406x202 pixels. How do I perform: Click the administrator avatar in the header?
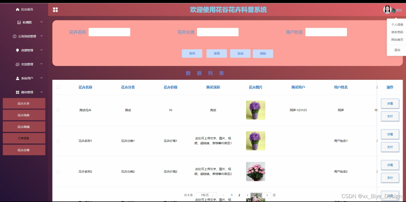tap(387, 10)
